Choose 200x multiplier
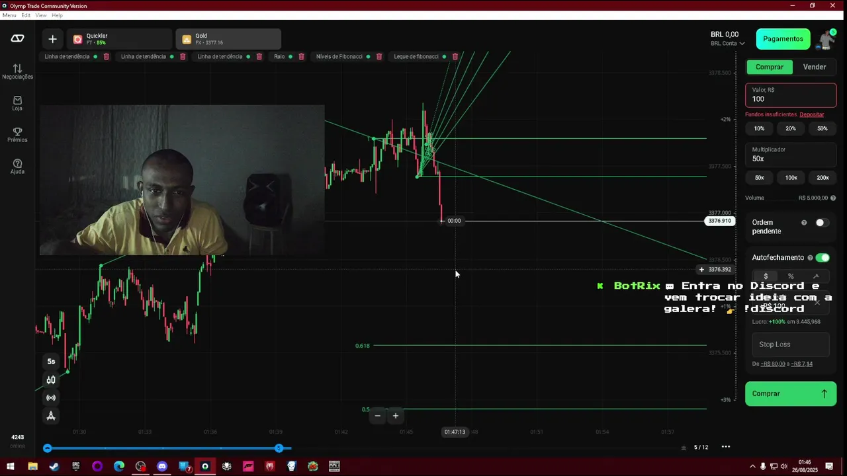This screenshot has width=847, height=476. 823,178
